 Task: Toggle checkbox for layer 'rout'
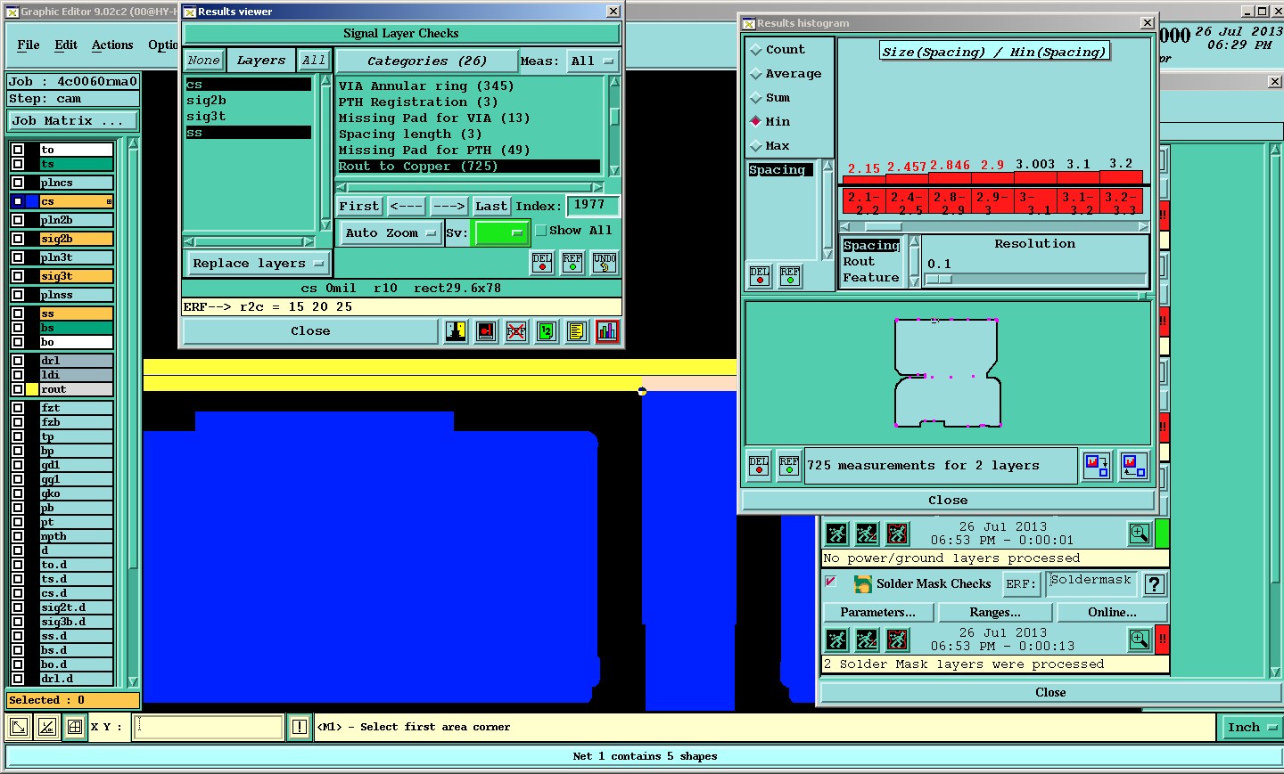18,389
